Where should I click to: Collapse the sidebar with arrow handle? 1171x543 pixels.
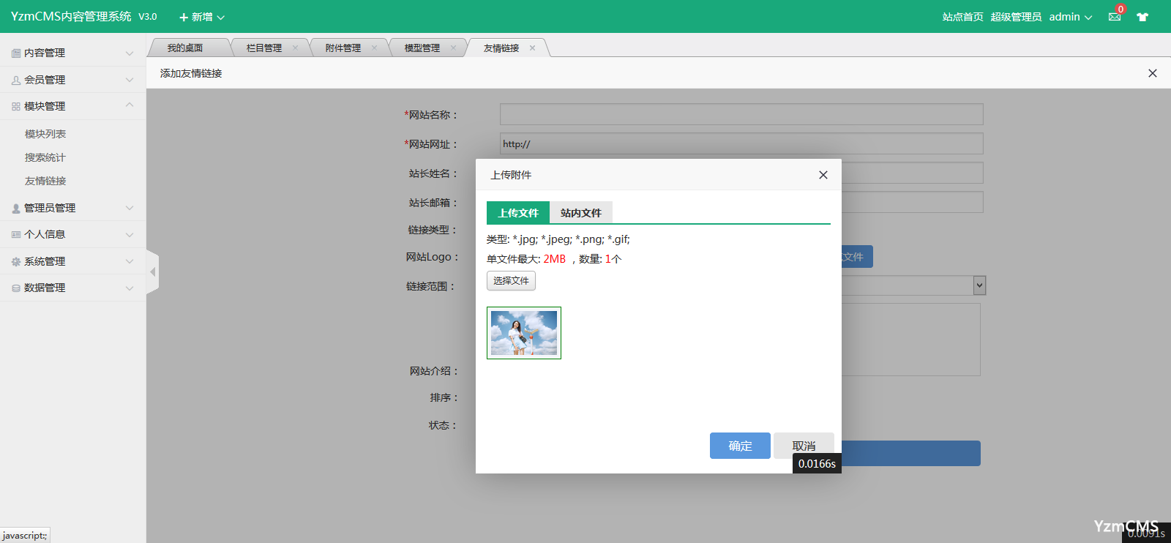click(153, 272)
